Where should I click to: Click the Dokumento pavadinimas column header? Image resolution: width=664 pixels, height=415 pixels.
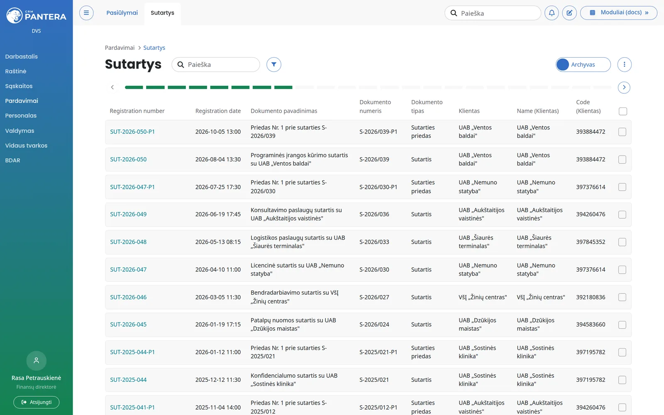coord(284,111)
